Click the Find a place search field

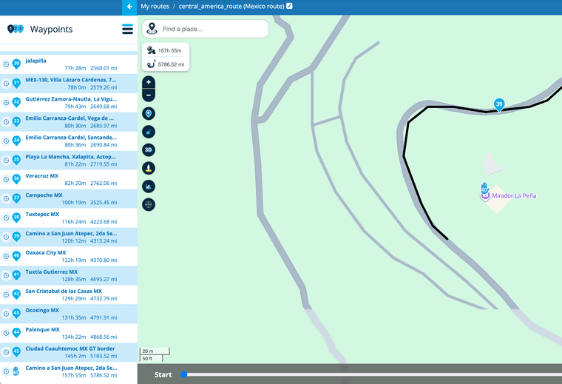211,29
